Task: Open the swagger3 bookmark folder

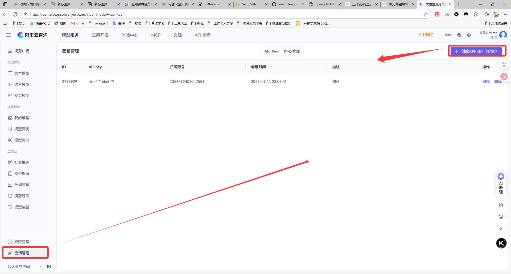Action: click(99, 23)
